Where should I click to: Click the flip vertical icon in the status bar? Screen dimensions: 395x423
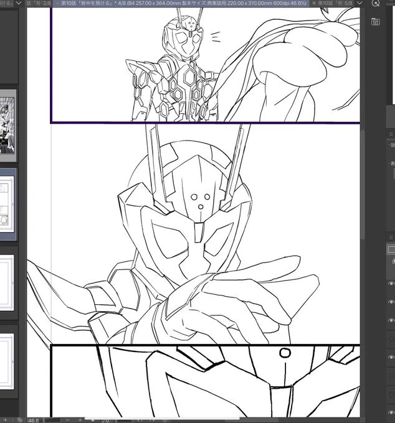pos(152,420)
